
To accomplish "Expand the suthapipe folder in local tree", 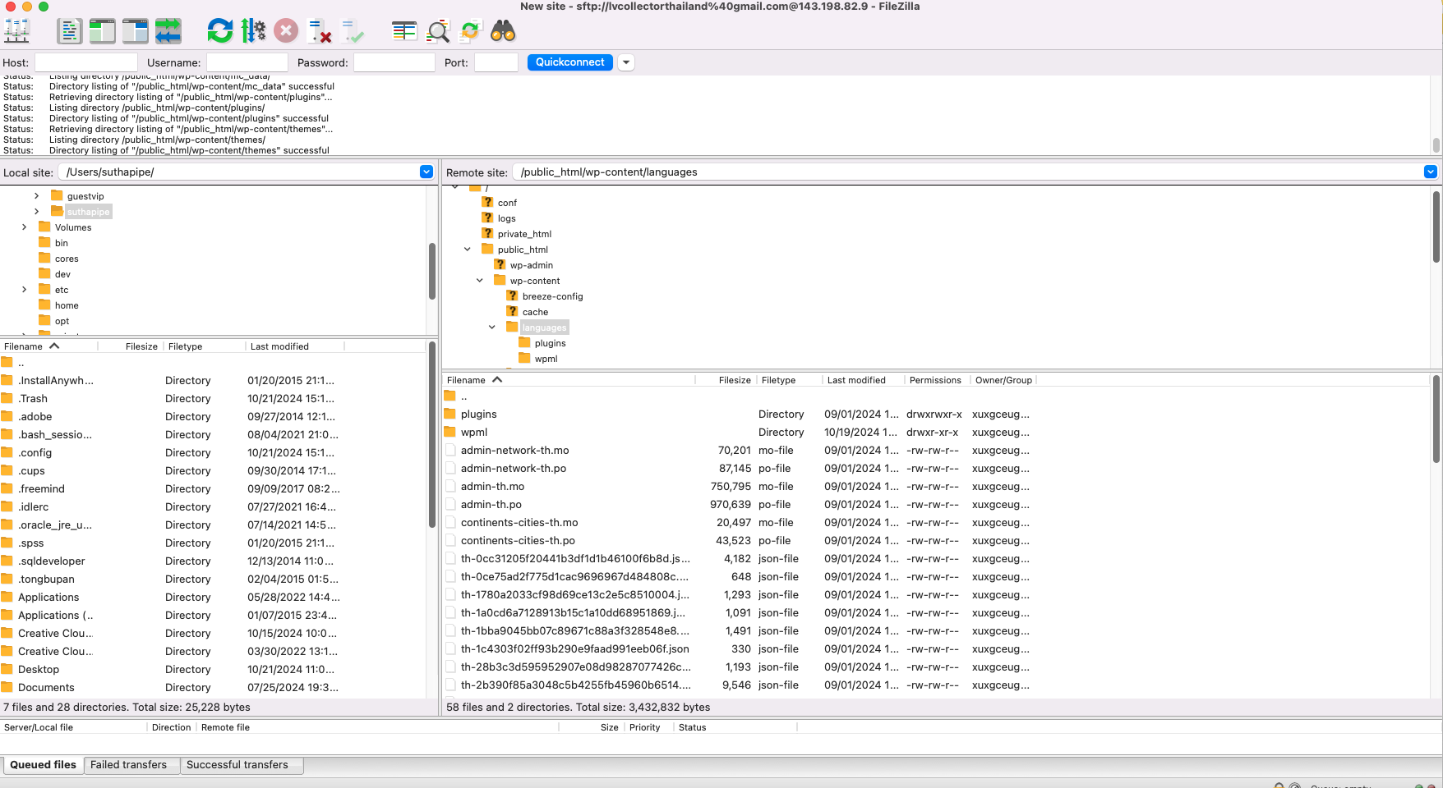I will (36, 212).
